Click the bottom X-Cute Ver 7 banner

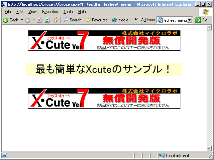click(104, 99)
